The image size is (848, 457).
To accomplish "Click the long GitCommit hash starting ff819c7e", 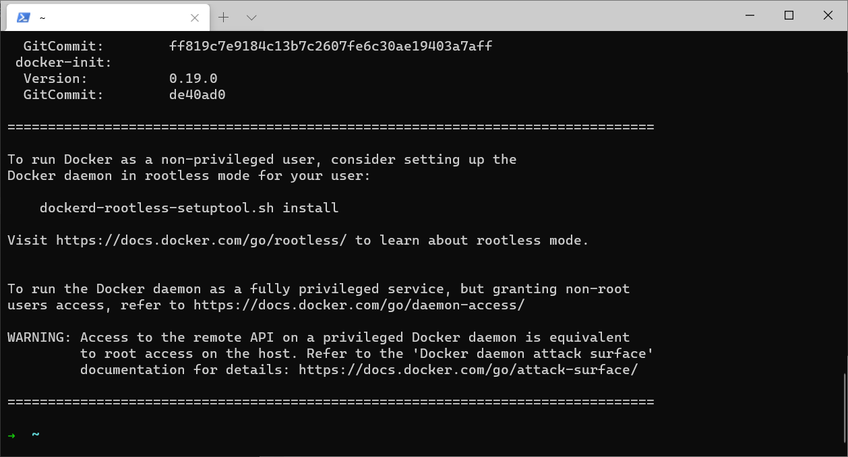I will point(330,46).
